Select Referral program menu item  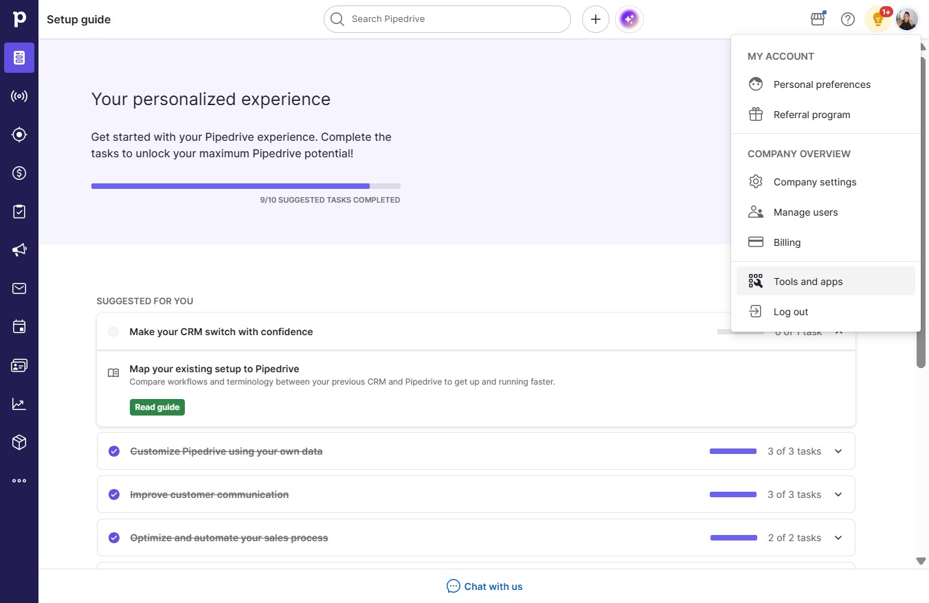826,115
